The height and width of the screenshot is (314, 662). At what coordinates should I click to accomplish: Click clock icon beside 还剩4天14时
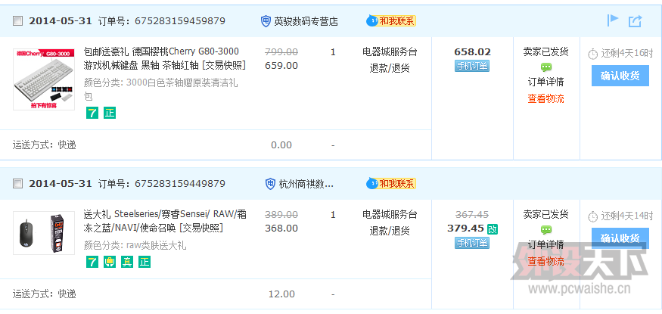pos(593,216)
